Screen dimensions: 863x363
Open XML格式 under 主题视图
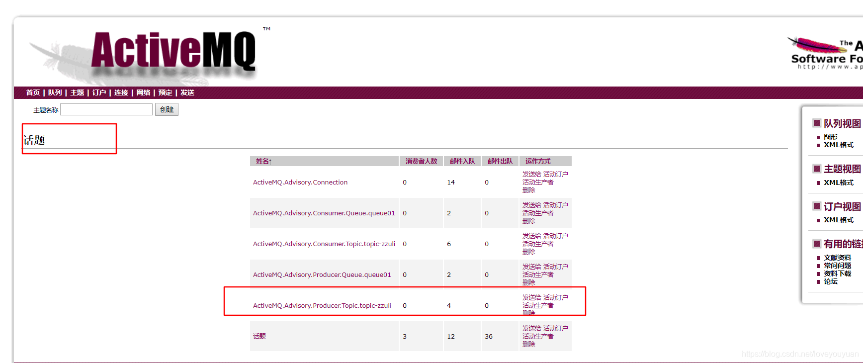pos(839,182)
